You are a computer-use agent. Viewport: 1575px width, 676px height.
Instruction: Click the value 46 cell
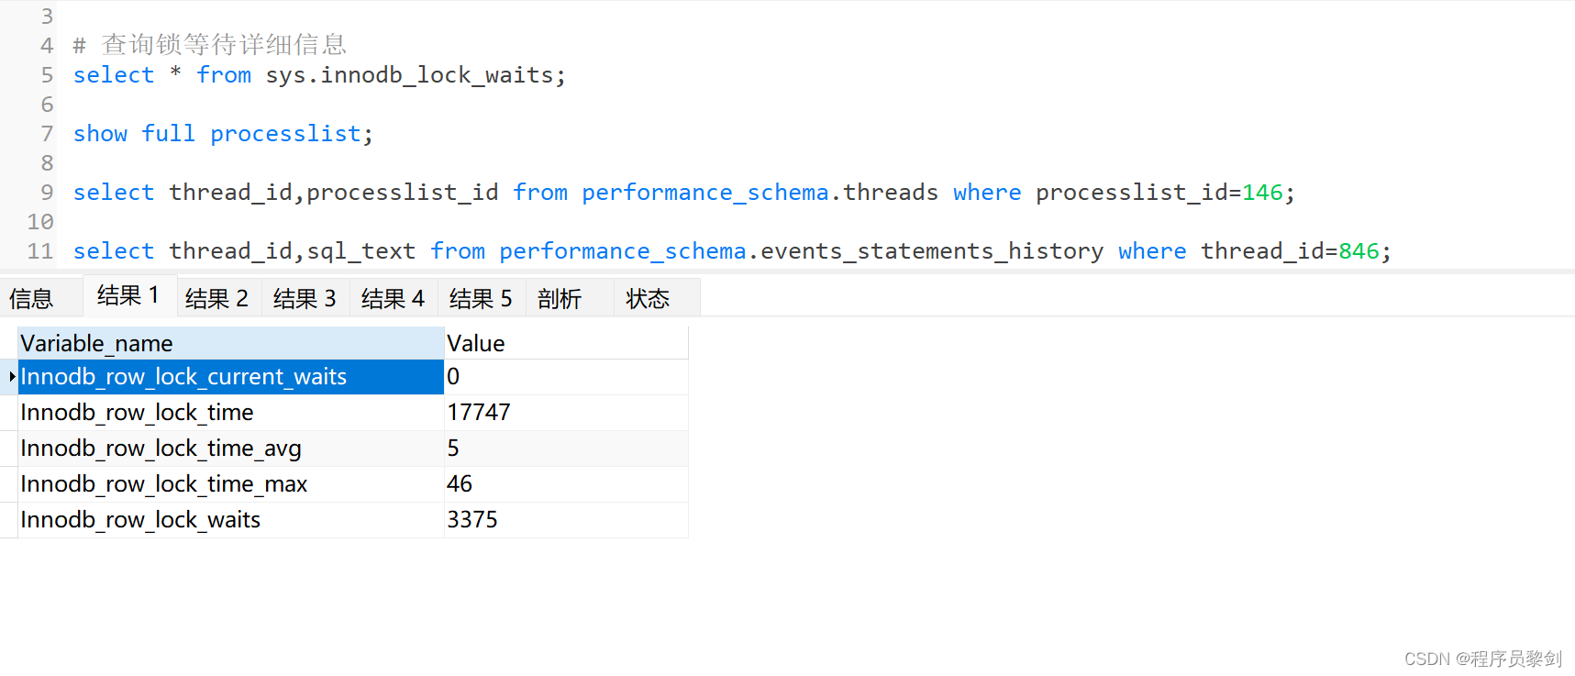click(566, 484)
